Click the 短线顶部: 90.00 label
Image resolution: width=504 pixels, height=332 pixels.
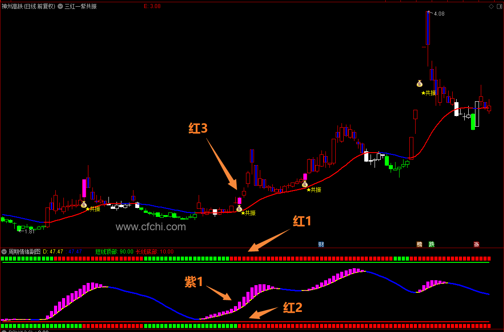114,252
